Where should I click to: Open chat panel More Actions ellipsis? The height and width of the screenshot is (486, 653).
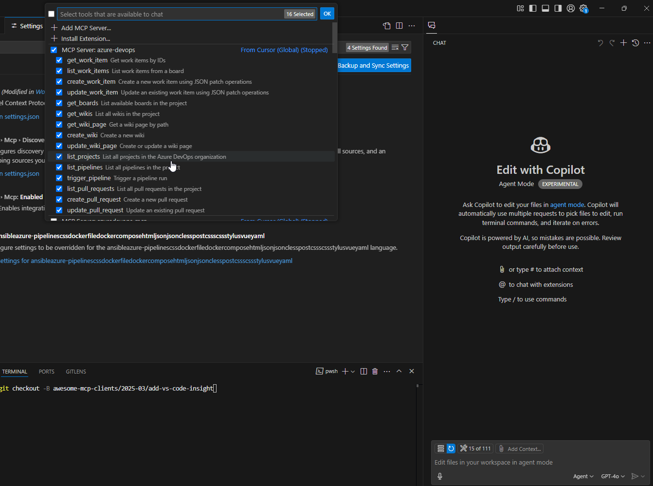pos(647,43)
